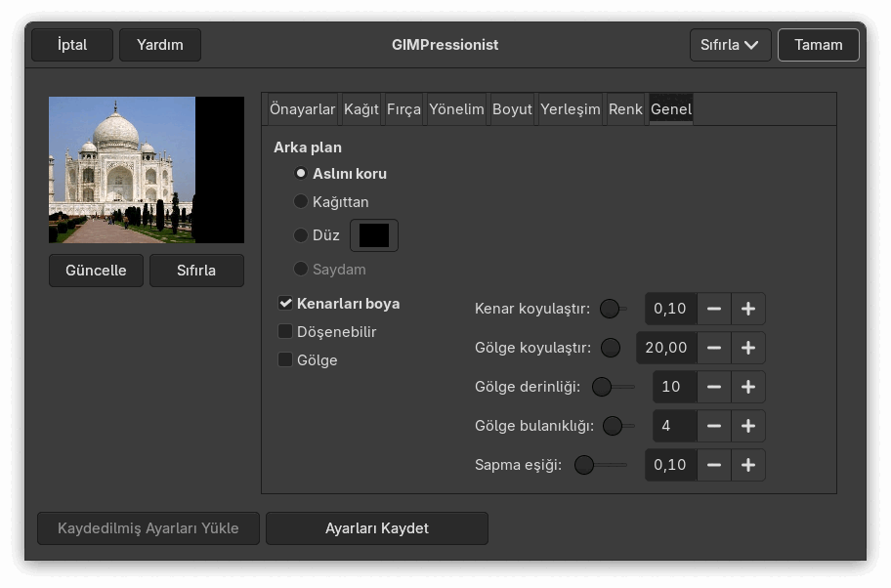Open the Fırça tab
The image size is (891, 588).
(x=404, y=109)
